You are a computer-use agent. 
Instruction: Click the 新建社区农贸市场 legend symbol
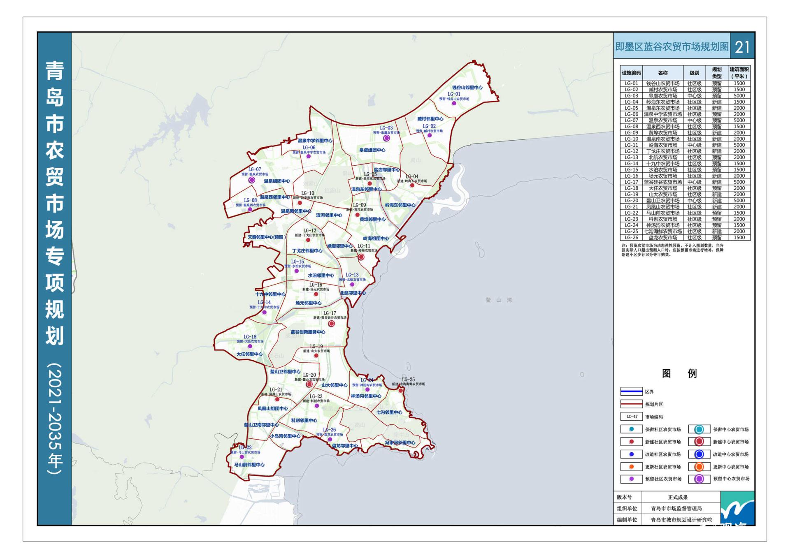pyautogui.click(x=631, y=442)
